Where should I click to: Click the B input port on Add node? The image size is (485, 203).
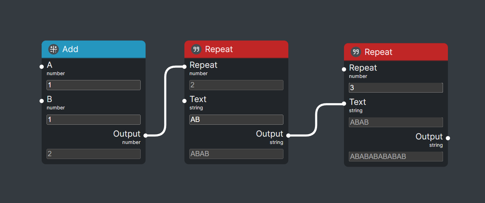pos(42,101)
